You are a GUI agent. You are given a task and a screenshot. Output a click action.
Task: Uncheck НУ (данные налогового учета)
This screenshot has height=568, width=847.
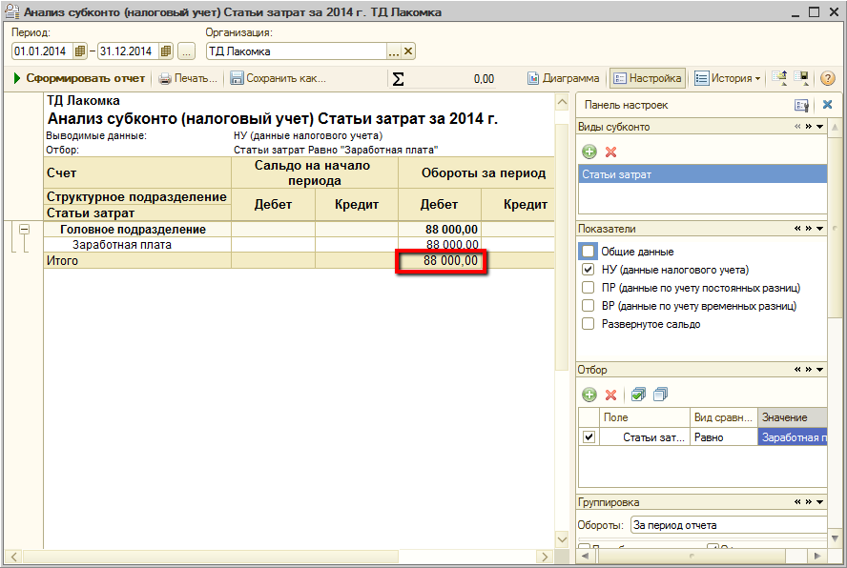point(589,270)
